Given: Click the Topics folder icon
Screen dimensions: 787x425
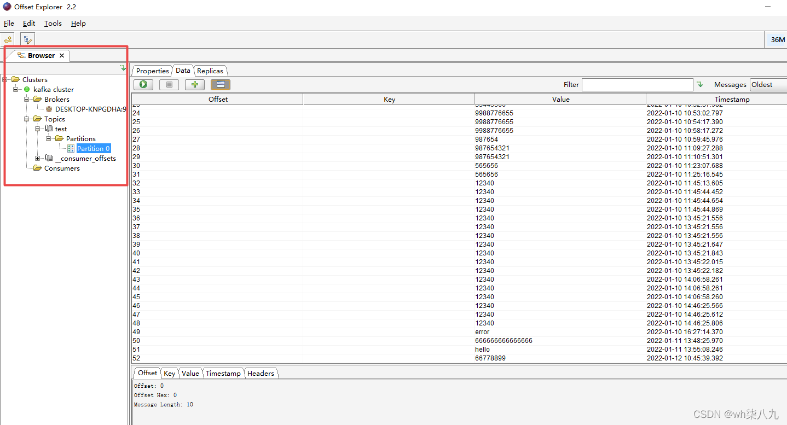Looking at the screenshot, I should (37, 119).
